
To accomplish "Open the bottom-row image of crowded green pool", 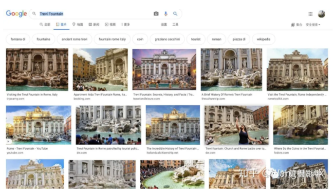I will [x=172, y=174].
